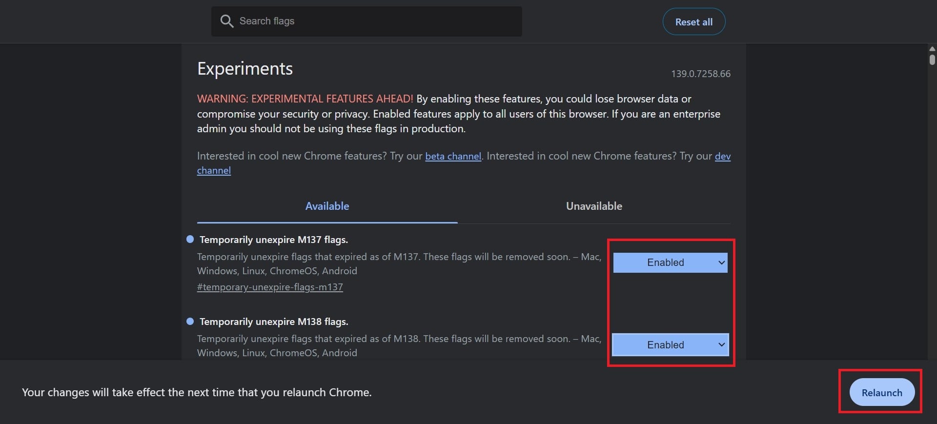Select the 'Temporarily unexpire M138 flags.' title

274,322
